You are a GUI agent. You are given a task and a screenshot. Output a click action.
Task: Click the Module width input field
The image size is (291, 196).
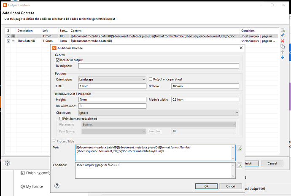tap(205, 99)
